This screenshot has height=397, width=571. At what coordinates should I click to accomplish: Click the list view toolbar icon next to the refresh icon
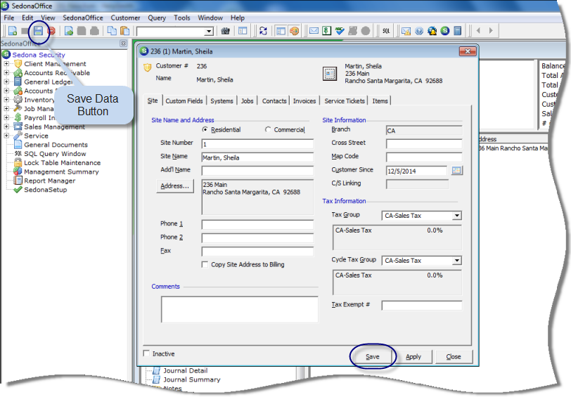pos(281,31)
